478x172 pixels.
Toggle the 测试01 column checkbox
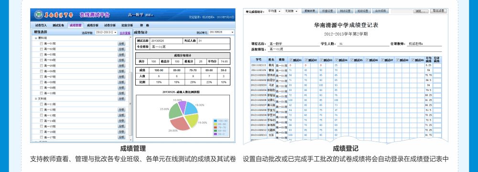coord(291,60)
